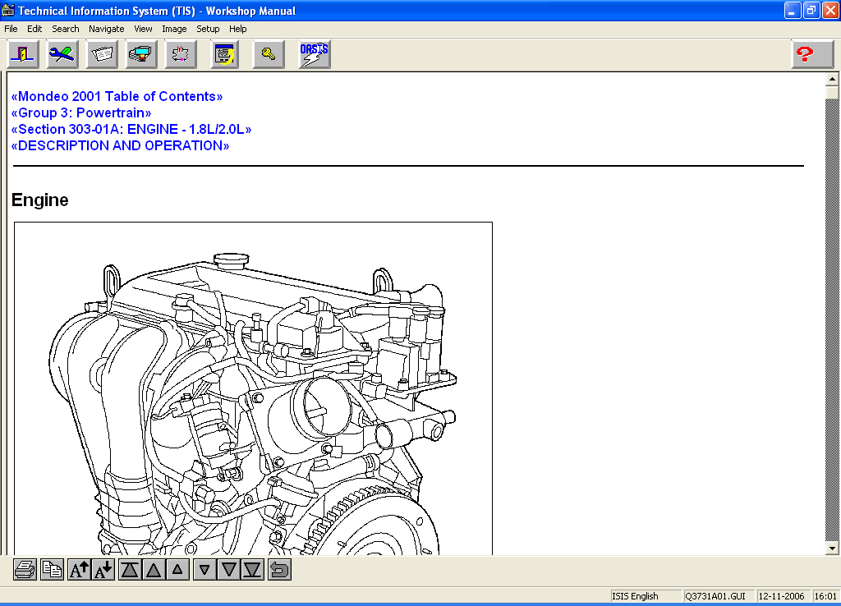Click the paint roller toolbar icon
The image size is (841, 606).
click(x=141, y=53)
